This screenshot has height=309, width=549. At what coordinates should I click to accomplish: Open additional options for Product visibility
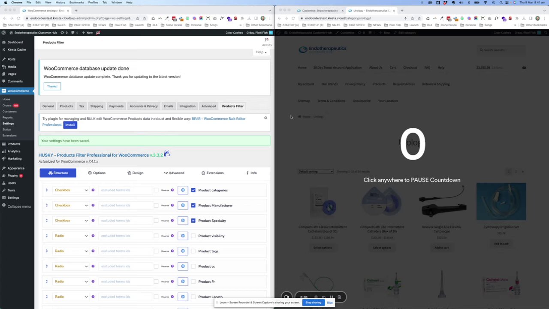click(183, 236)
